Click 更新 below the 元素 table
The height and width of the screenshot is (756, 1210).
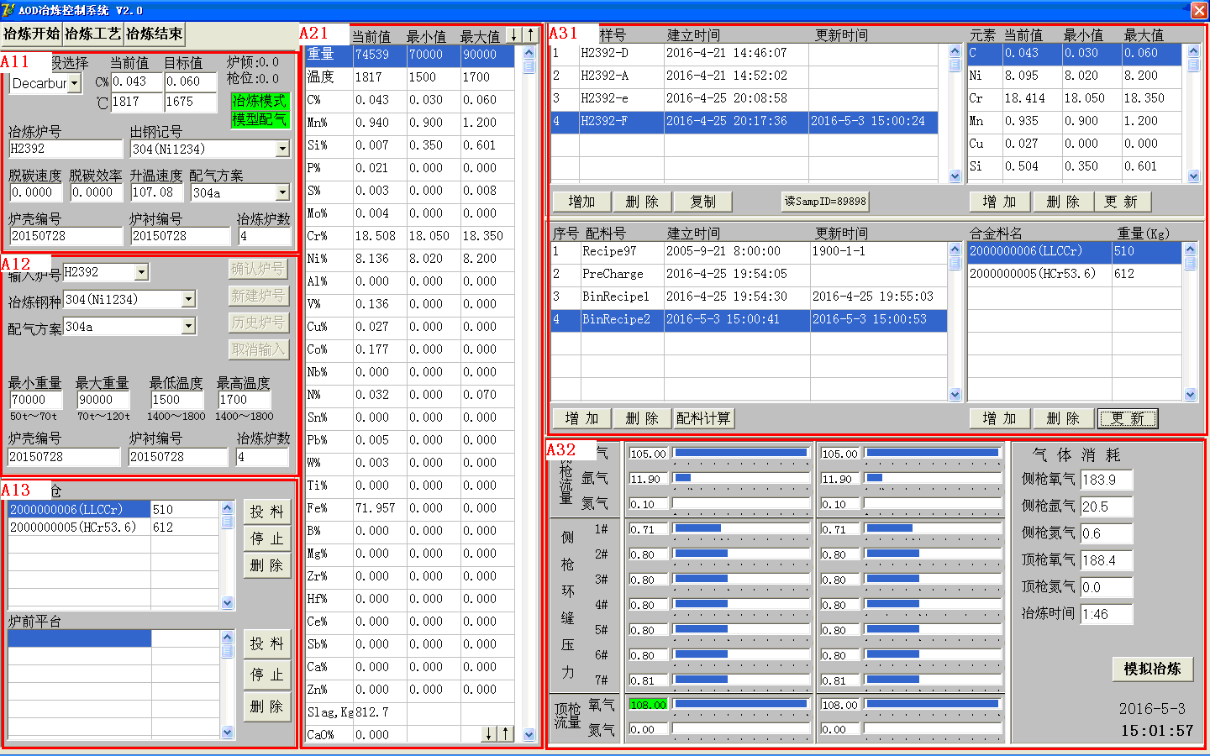1121,202
